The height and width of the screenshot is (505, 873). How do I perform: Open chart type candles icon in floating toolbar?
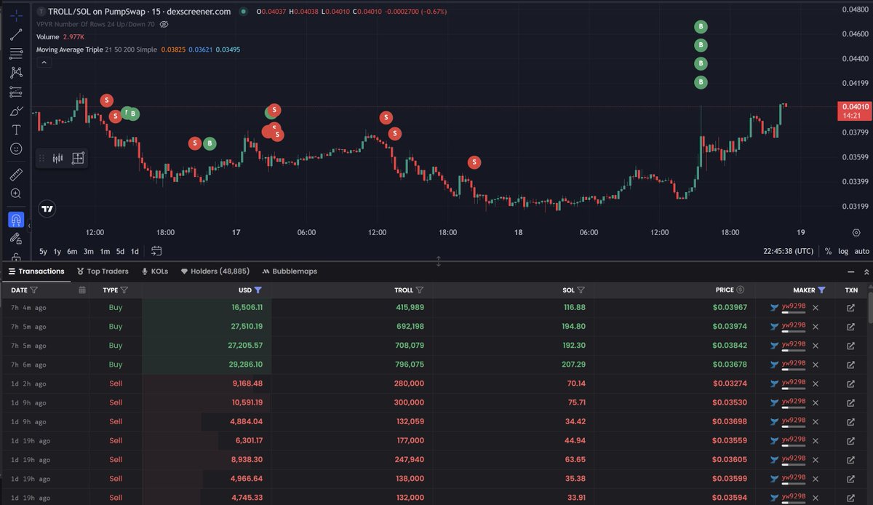(x=58, y=158)
